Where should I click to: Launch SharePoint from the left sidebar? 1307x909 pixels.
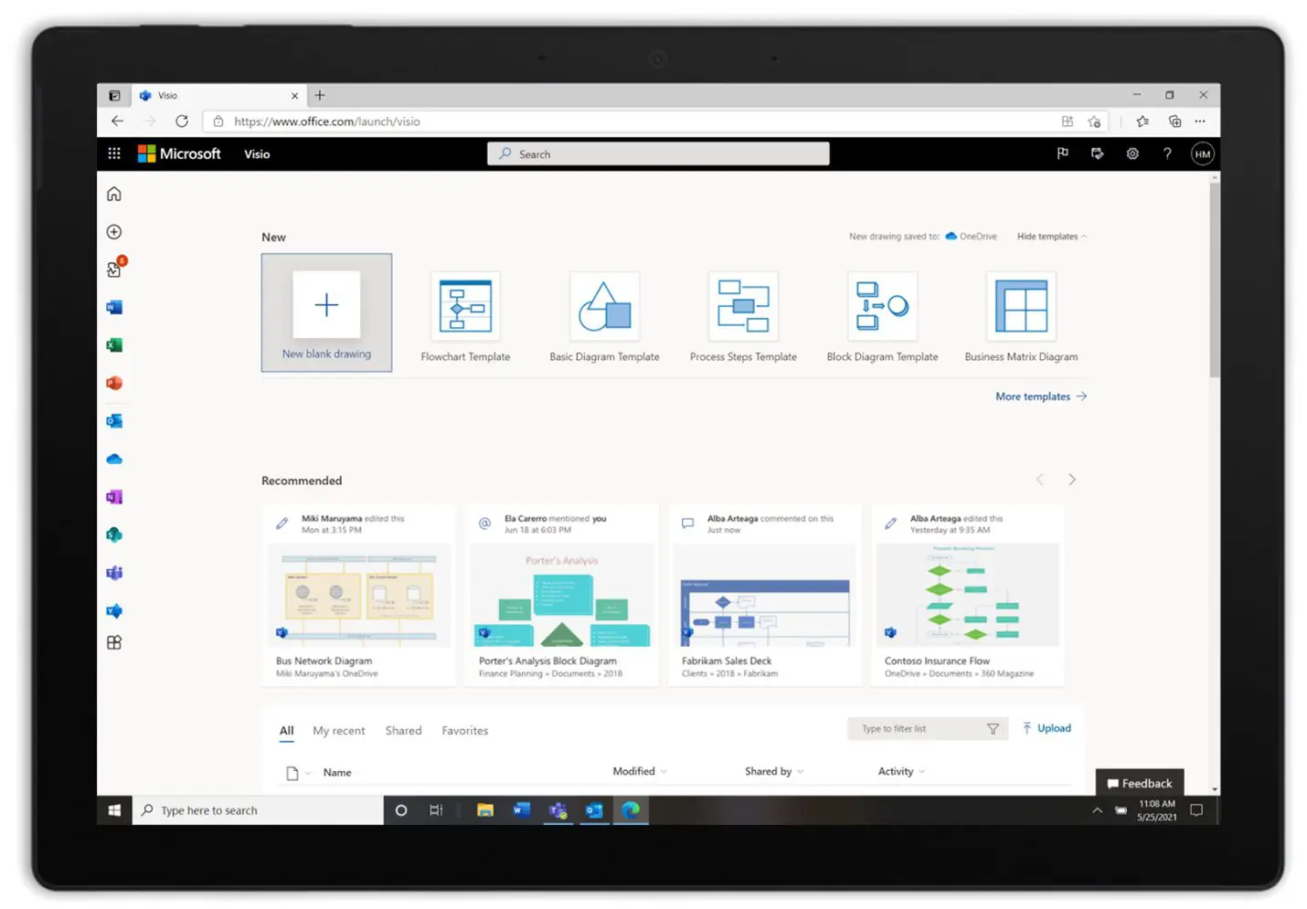114,535
